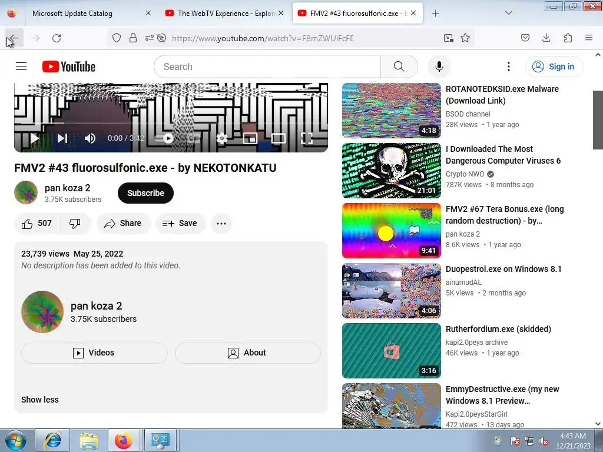Open pan koza 2 avatar beside Subscribe
This screenshot has height=452, width=603.
click(26, 192)
